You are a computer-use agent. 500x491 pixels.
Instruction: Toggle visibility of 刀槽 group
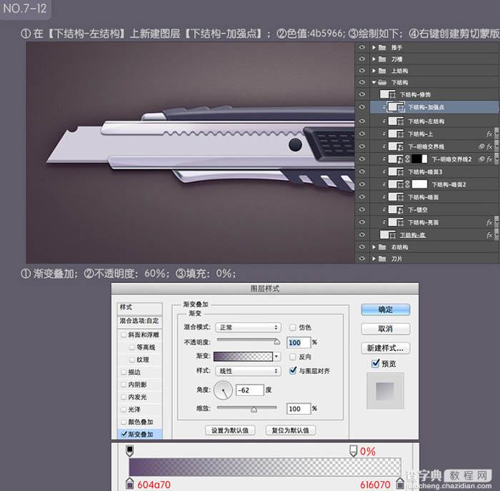tap(362, 59)
